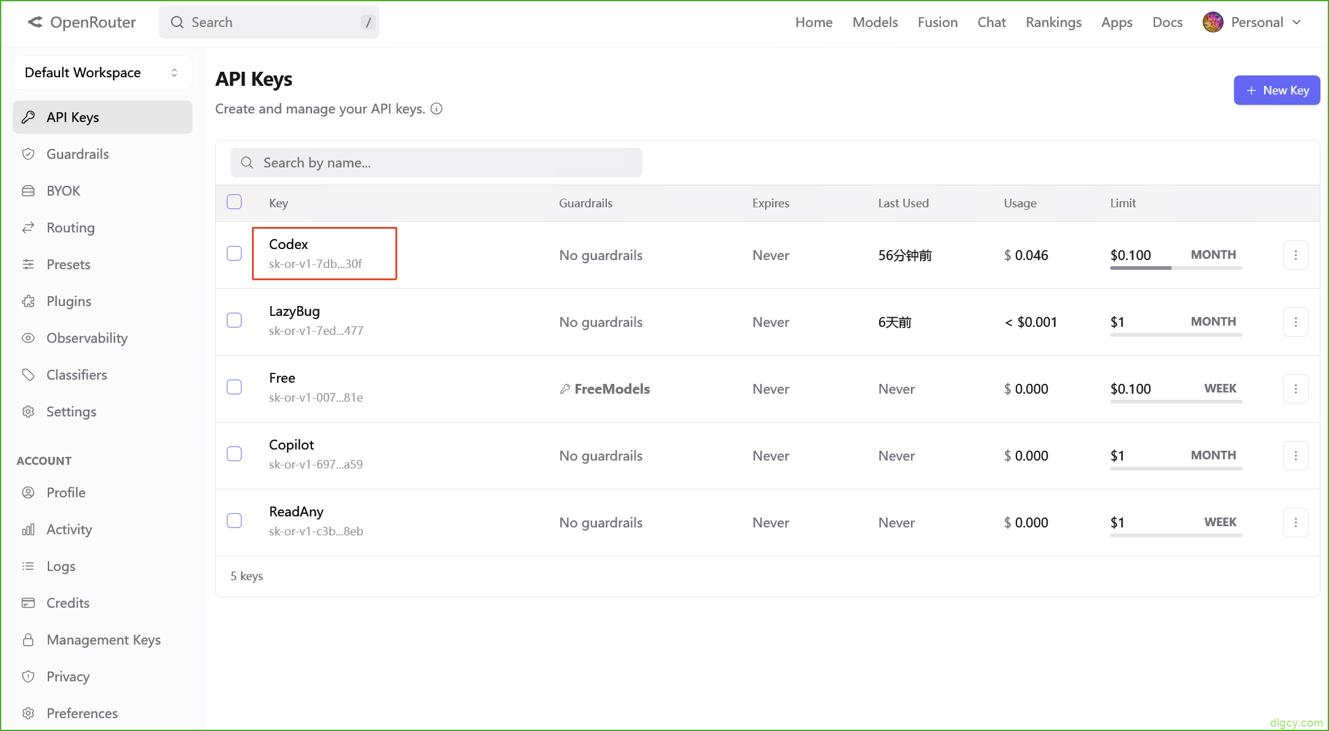
Task: Select the Free key checkbox
Action: 234,387
